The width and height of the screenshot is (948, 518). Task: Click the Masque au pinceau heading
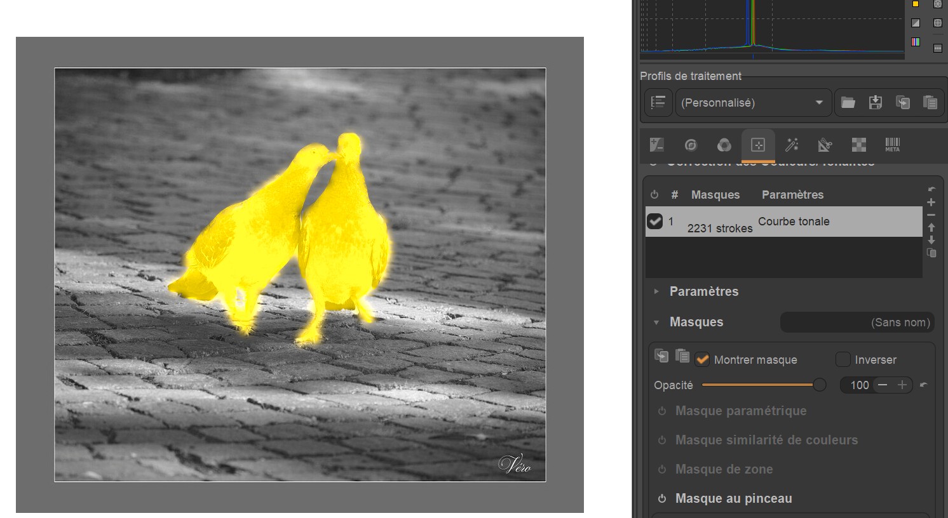(x=733, y=498)
